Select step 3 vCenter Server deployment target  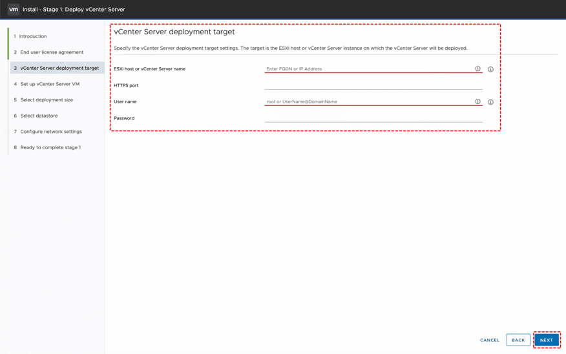point(57,68)
